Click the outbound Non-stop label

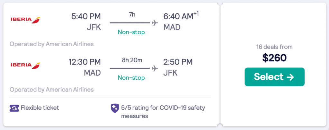131,32
